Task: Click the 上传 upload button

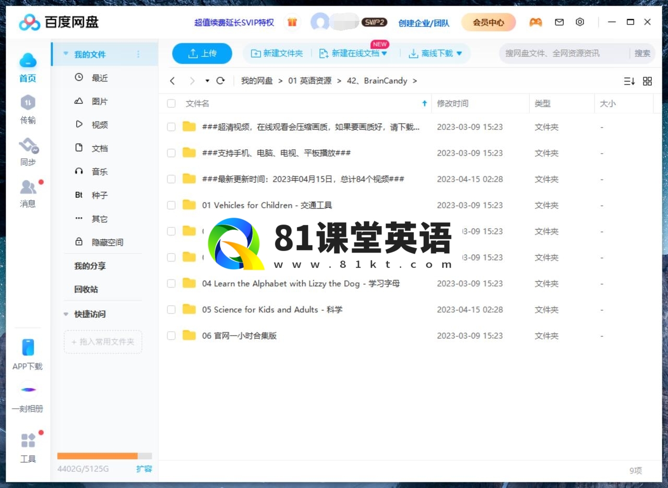Action: [202, 53]
